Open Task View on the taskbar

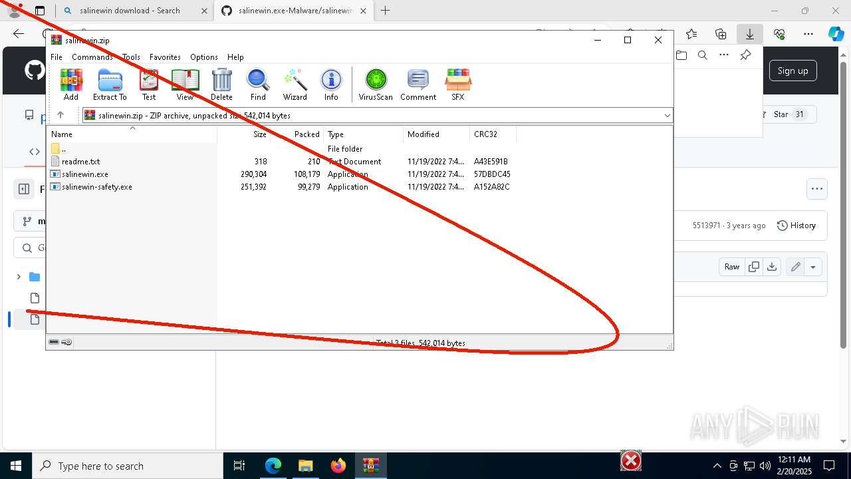(240, 466)
